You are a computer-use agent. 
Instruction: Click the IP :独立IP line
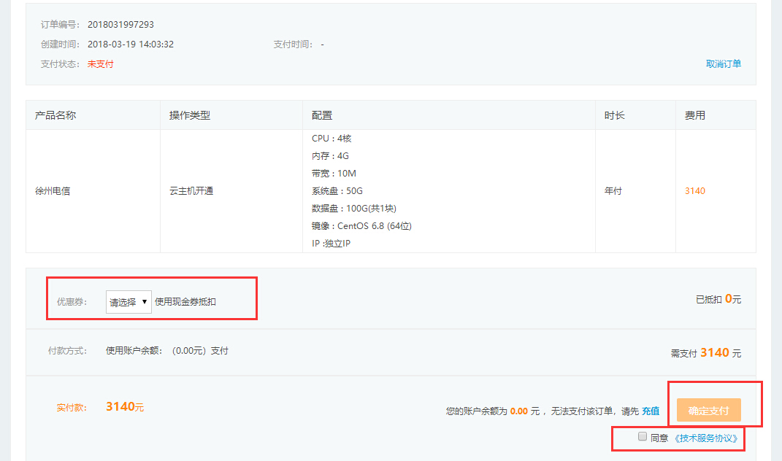[x=331, y=243]
